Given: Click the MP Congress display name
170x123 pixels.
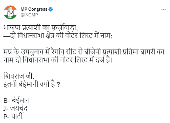Looking at the screenshot, I should 34,9.
